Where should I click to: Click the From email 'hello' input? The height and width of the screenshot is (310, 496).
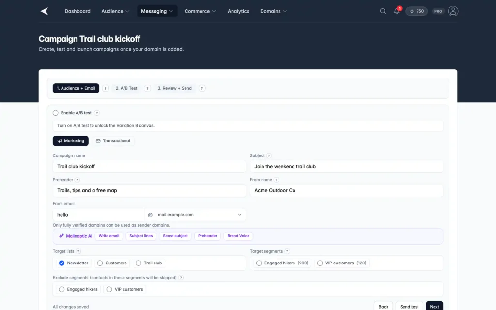pos(99,215)
